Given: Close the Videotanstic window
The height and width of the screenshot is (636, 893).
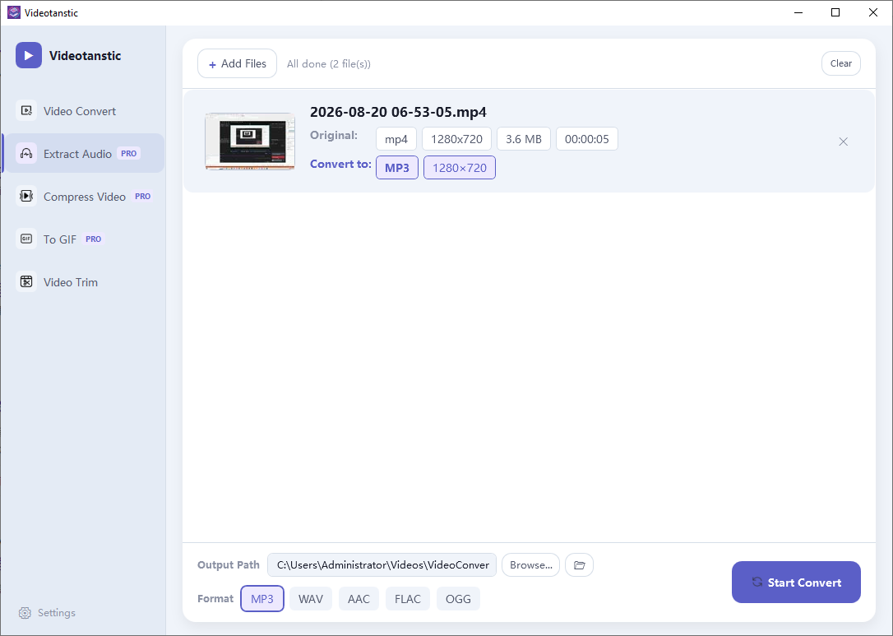Looking at the screenshot, I should click(x=873, y=12).
